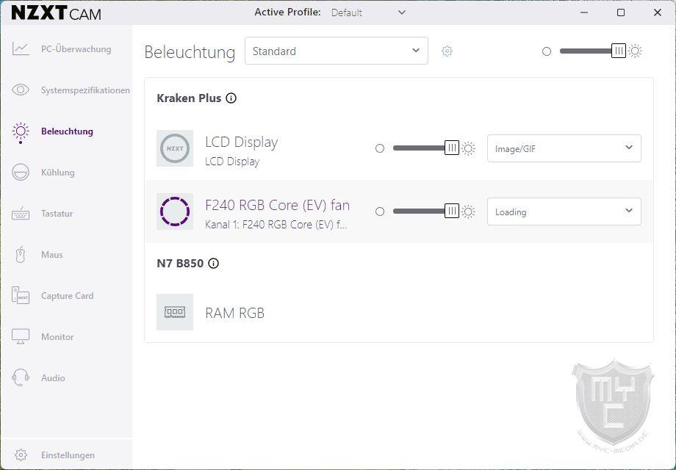Select the LCD Display NZXT thumbnail icon

pyautogui.click(x=175, y=148)
